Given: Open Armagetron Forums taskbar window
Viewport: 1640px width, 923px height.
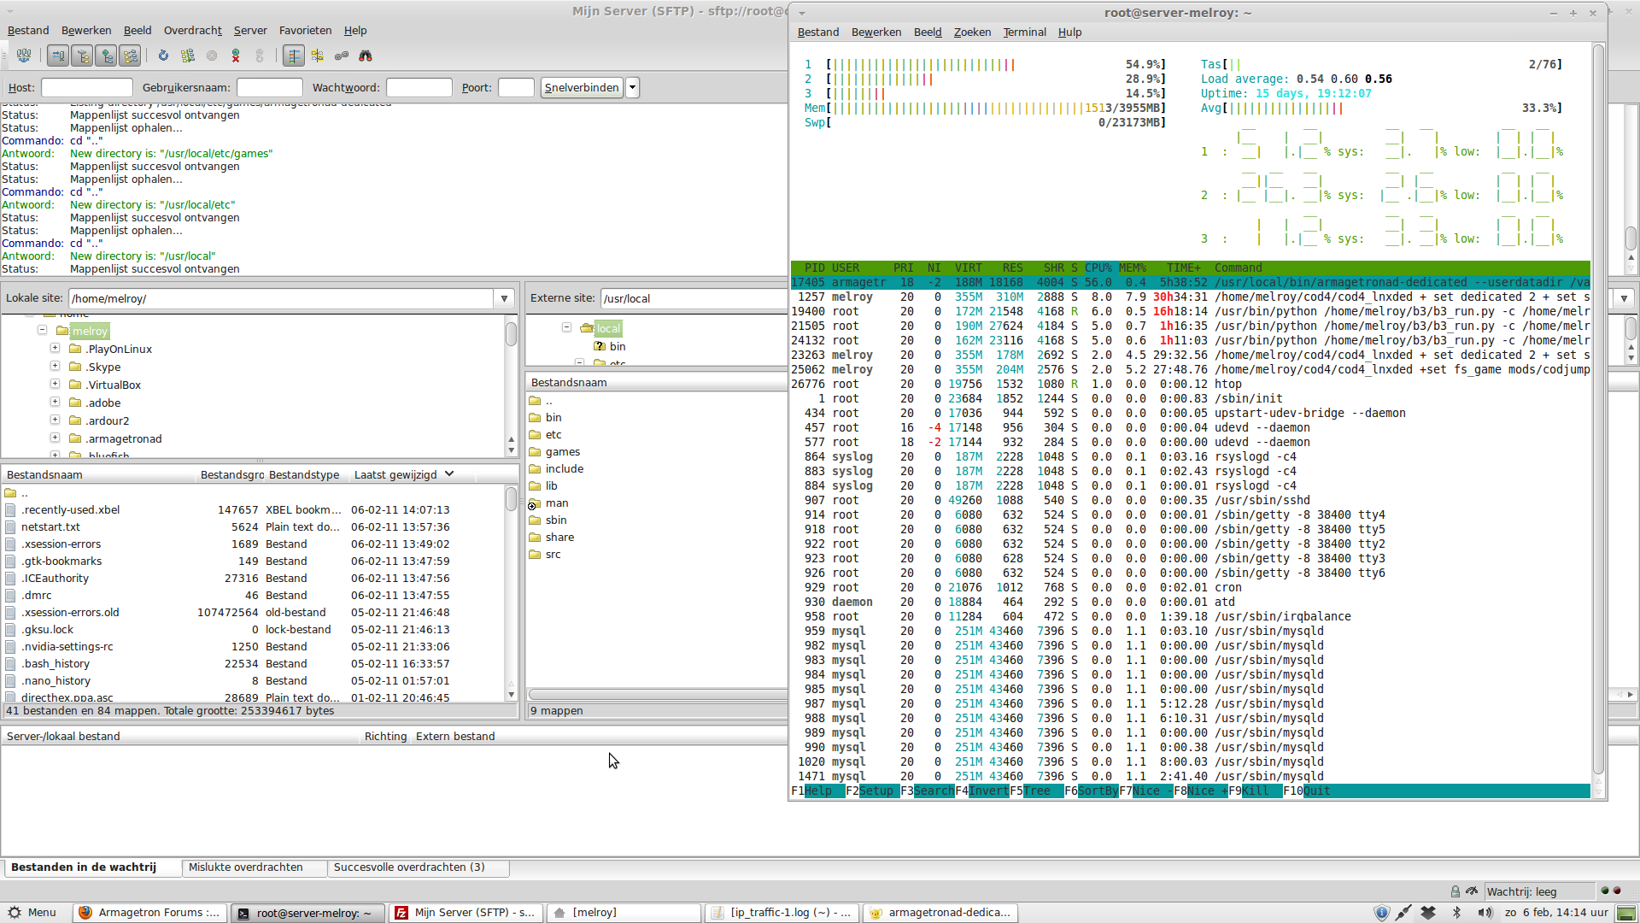Looking at the screenshot, I should coord(149,912).
